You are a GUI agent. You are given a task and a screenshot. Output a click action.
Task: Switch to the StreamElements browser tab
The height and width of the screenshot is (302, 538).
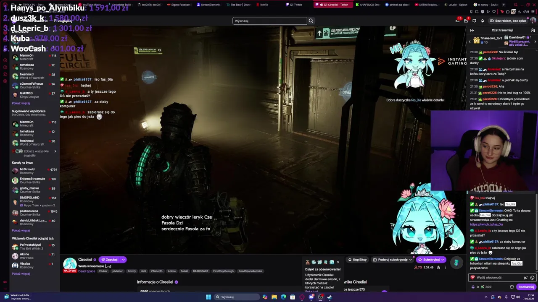(208, 5)
